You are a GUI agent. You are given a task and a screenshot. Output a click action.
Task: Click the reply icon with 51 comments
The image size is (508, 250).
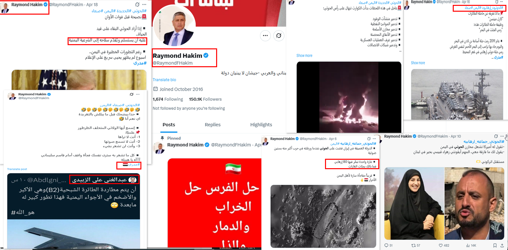386,245
